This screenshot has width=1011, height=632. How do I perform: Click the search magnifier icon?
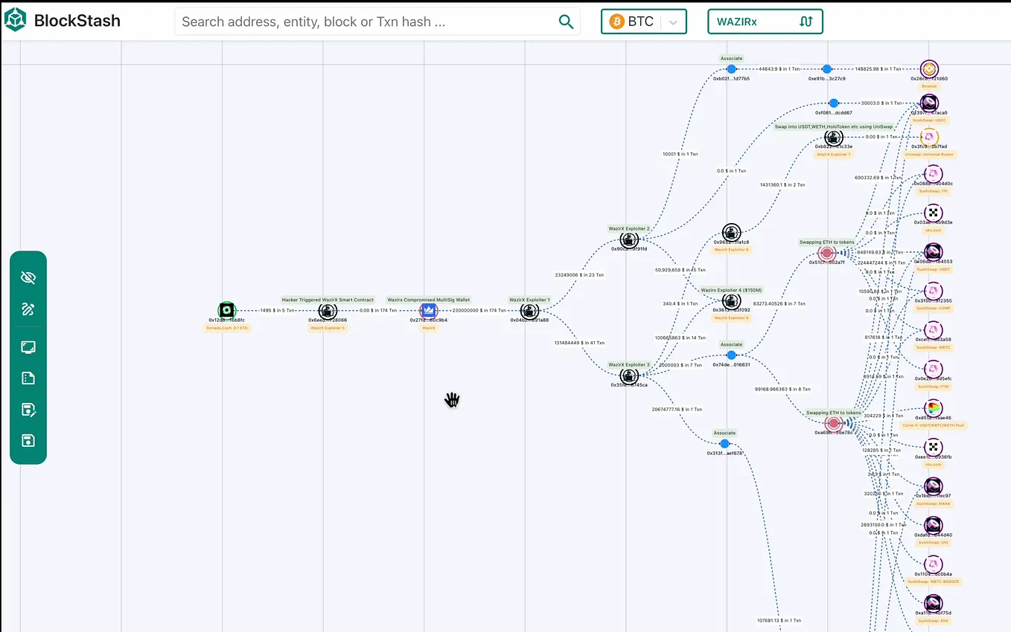(x=566, y=22)
